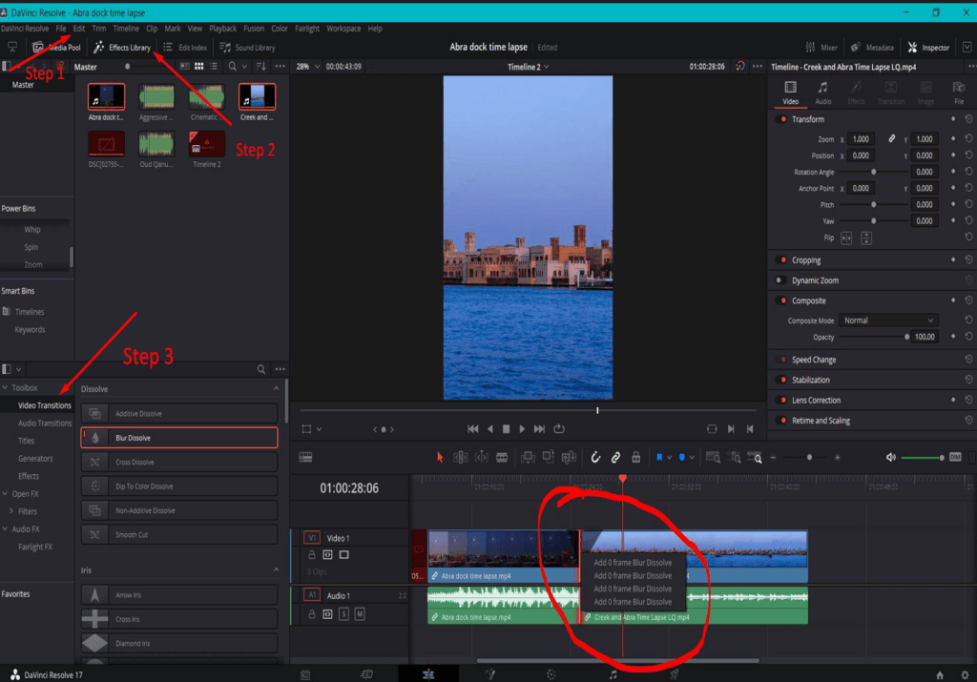Disable the Cropping section toggle
Screen dimensions: 977x682
[x=782, y=260]
